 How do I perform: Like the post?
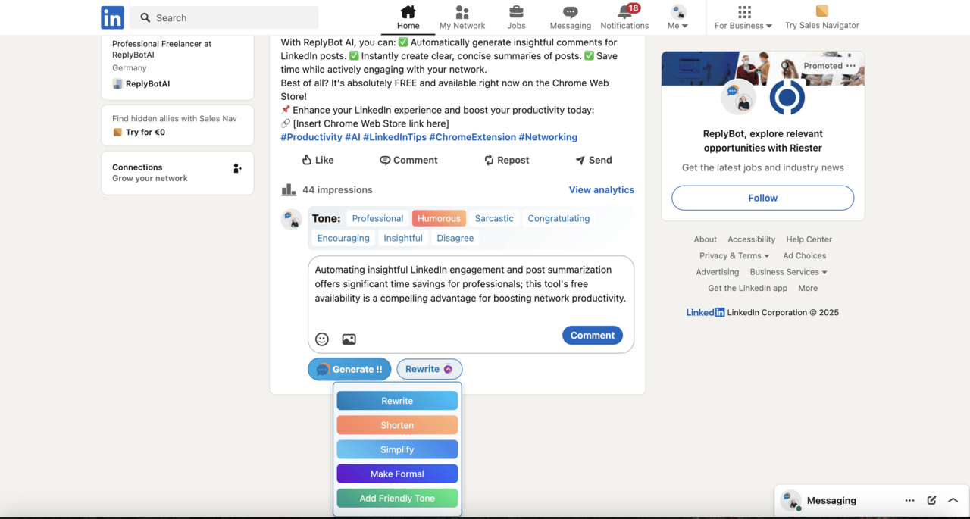pyautogui.click(x=318, y=160)
